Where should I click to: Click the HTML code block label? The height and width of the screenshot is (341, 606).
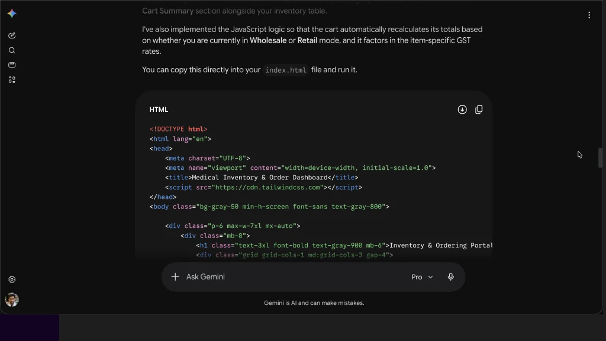point(159,110)
